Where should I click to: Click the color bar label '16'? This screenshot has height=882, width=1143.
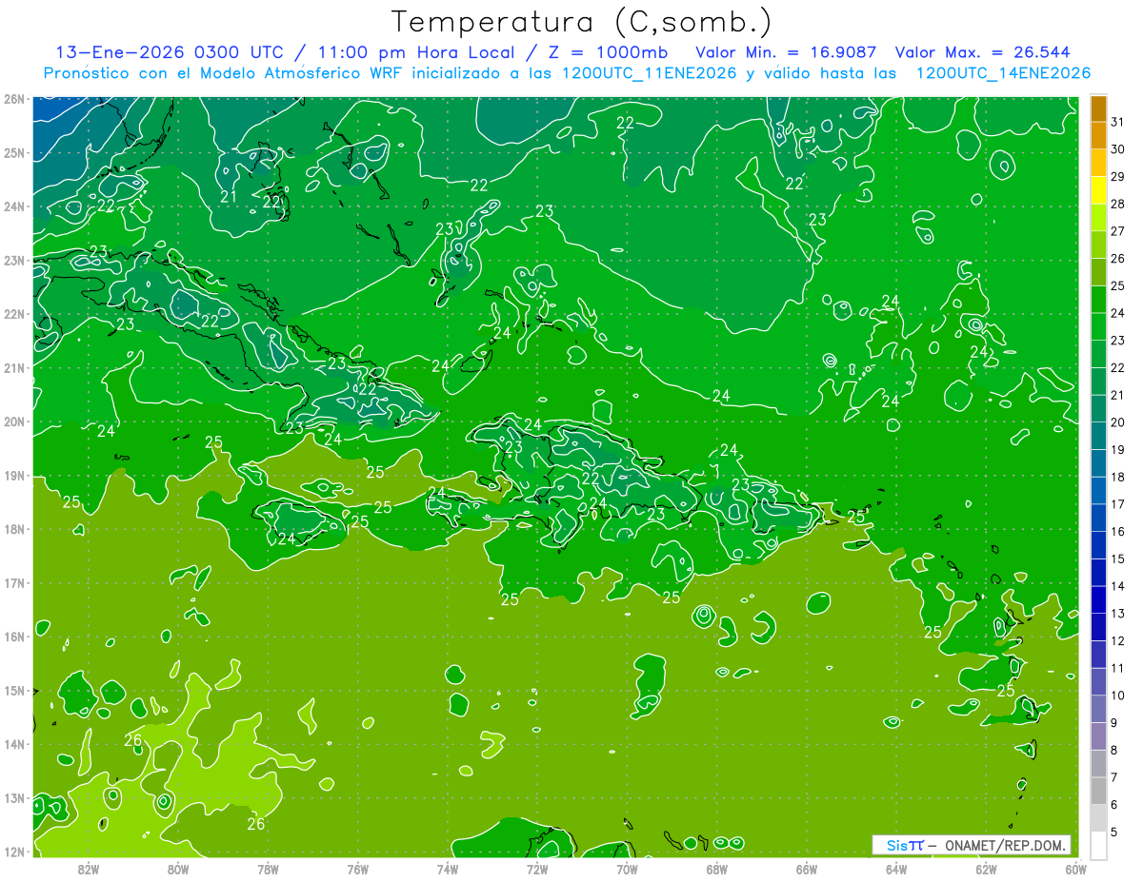click(x=1117, y=531)
